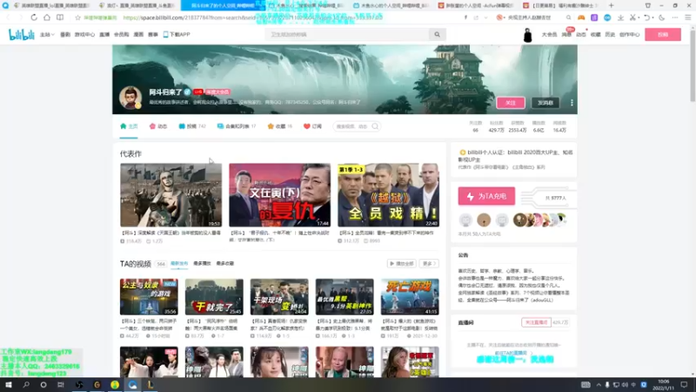Click the 播放全部 button
696x392 pixels.
(402, 264)
